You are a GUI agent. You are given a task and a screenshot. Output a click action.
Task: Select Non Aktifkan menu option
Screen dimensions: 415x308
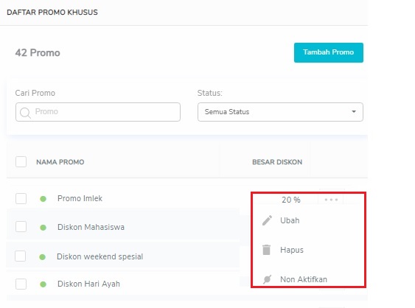[304, 279]
